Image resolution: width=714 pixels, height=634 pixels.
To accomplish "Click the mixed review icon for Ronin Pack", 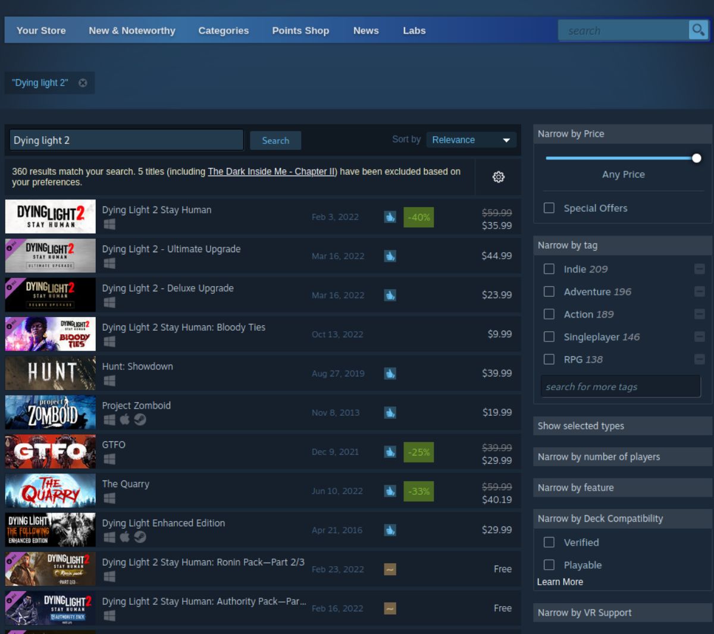I will [x=390, y=569].
